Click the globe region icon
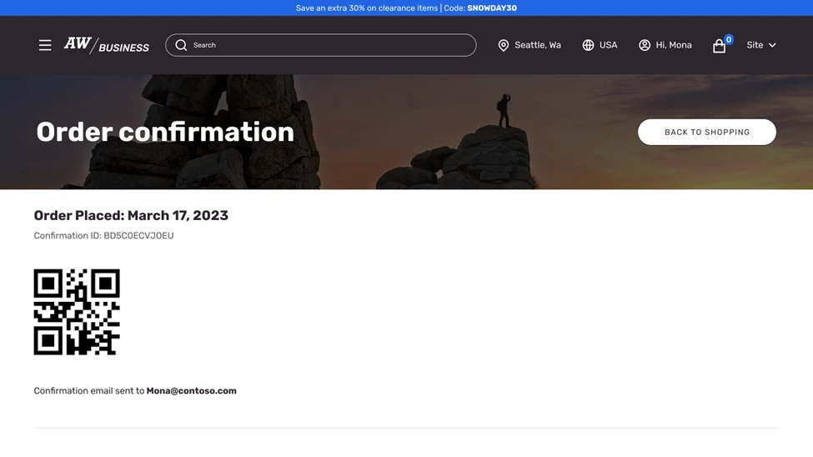The height and width of the screenshot is (457, 813). click(x=588, y=45)
